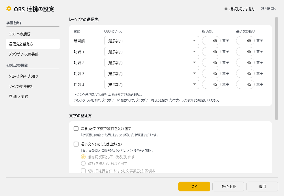Click the gray connection status dot
The width and height of the screenshot is (284, 196).
(226, 9)
